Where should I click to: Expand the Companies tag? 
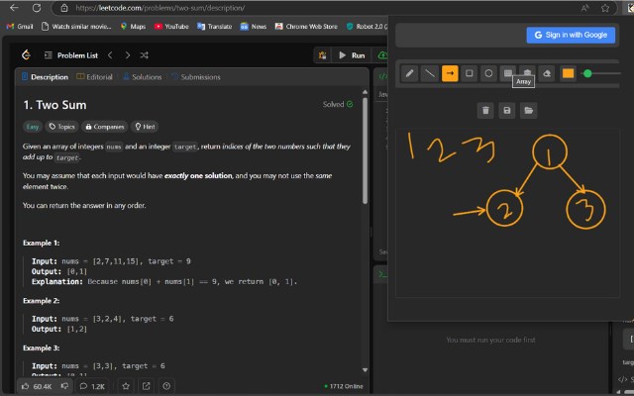point(105,127)
